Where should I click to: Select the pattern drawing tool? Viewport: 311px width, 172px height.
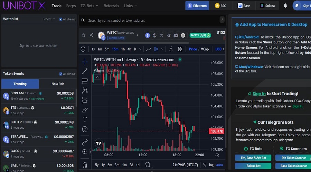click(x=85, y=90)
